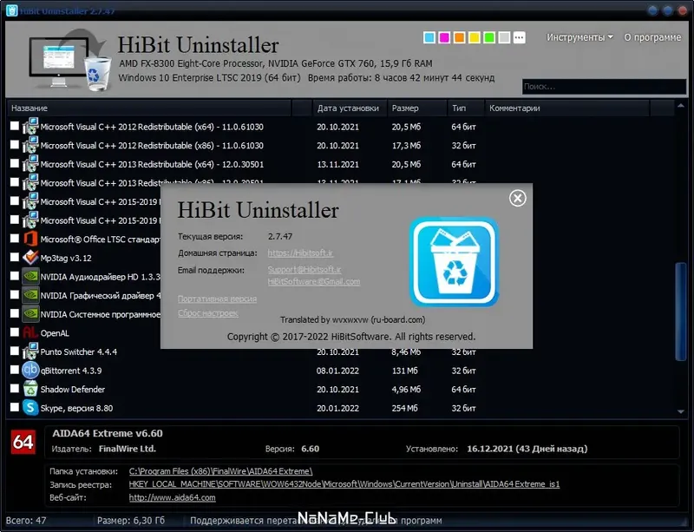Click the Skype program icon
The image size is (694, 532).
coord(30,408)
